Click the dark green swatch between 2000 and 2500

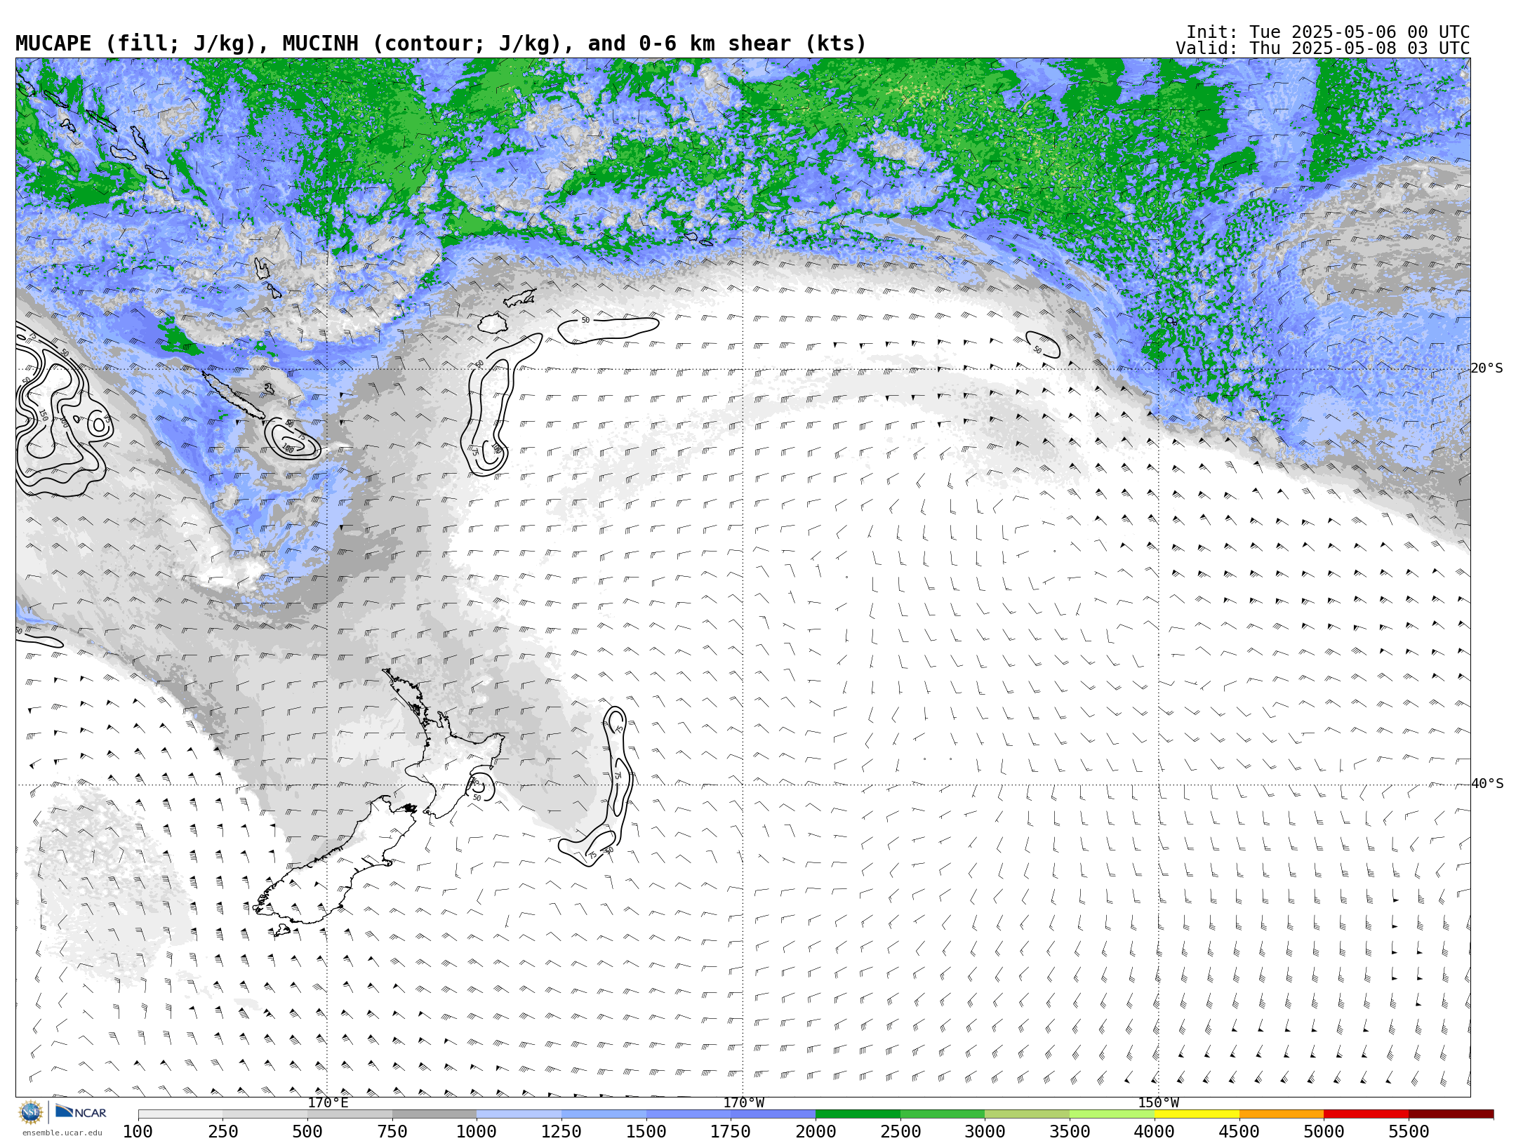(858, 1114)
